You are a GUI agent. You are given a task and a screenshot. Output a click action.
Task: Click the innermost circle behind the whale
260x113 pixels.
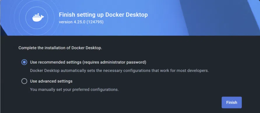(x=37, y=18)
